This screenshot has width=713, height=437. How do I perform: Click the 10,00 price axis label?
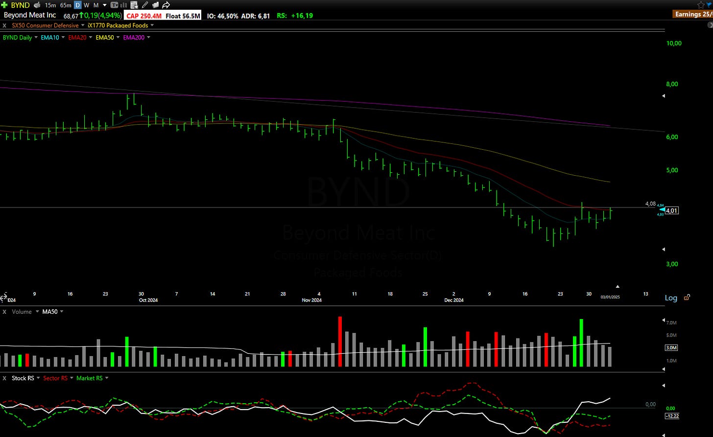(x=674, y=43)
